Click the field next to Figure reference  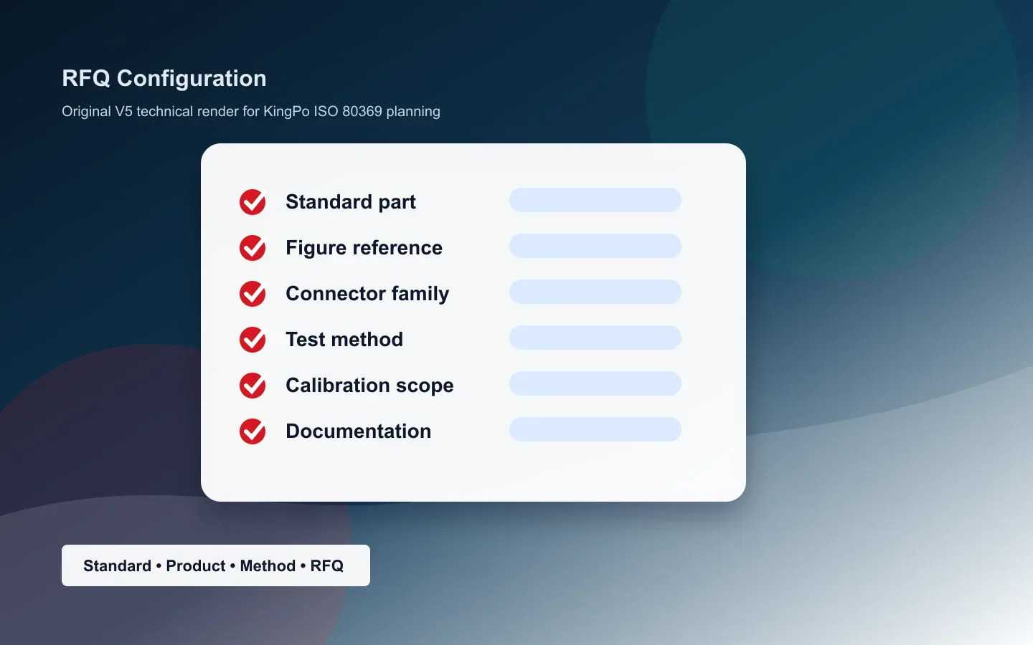595,246
